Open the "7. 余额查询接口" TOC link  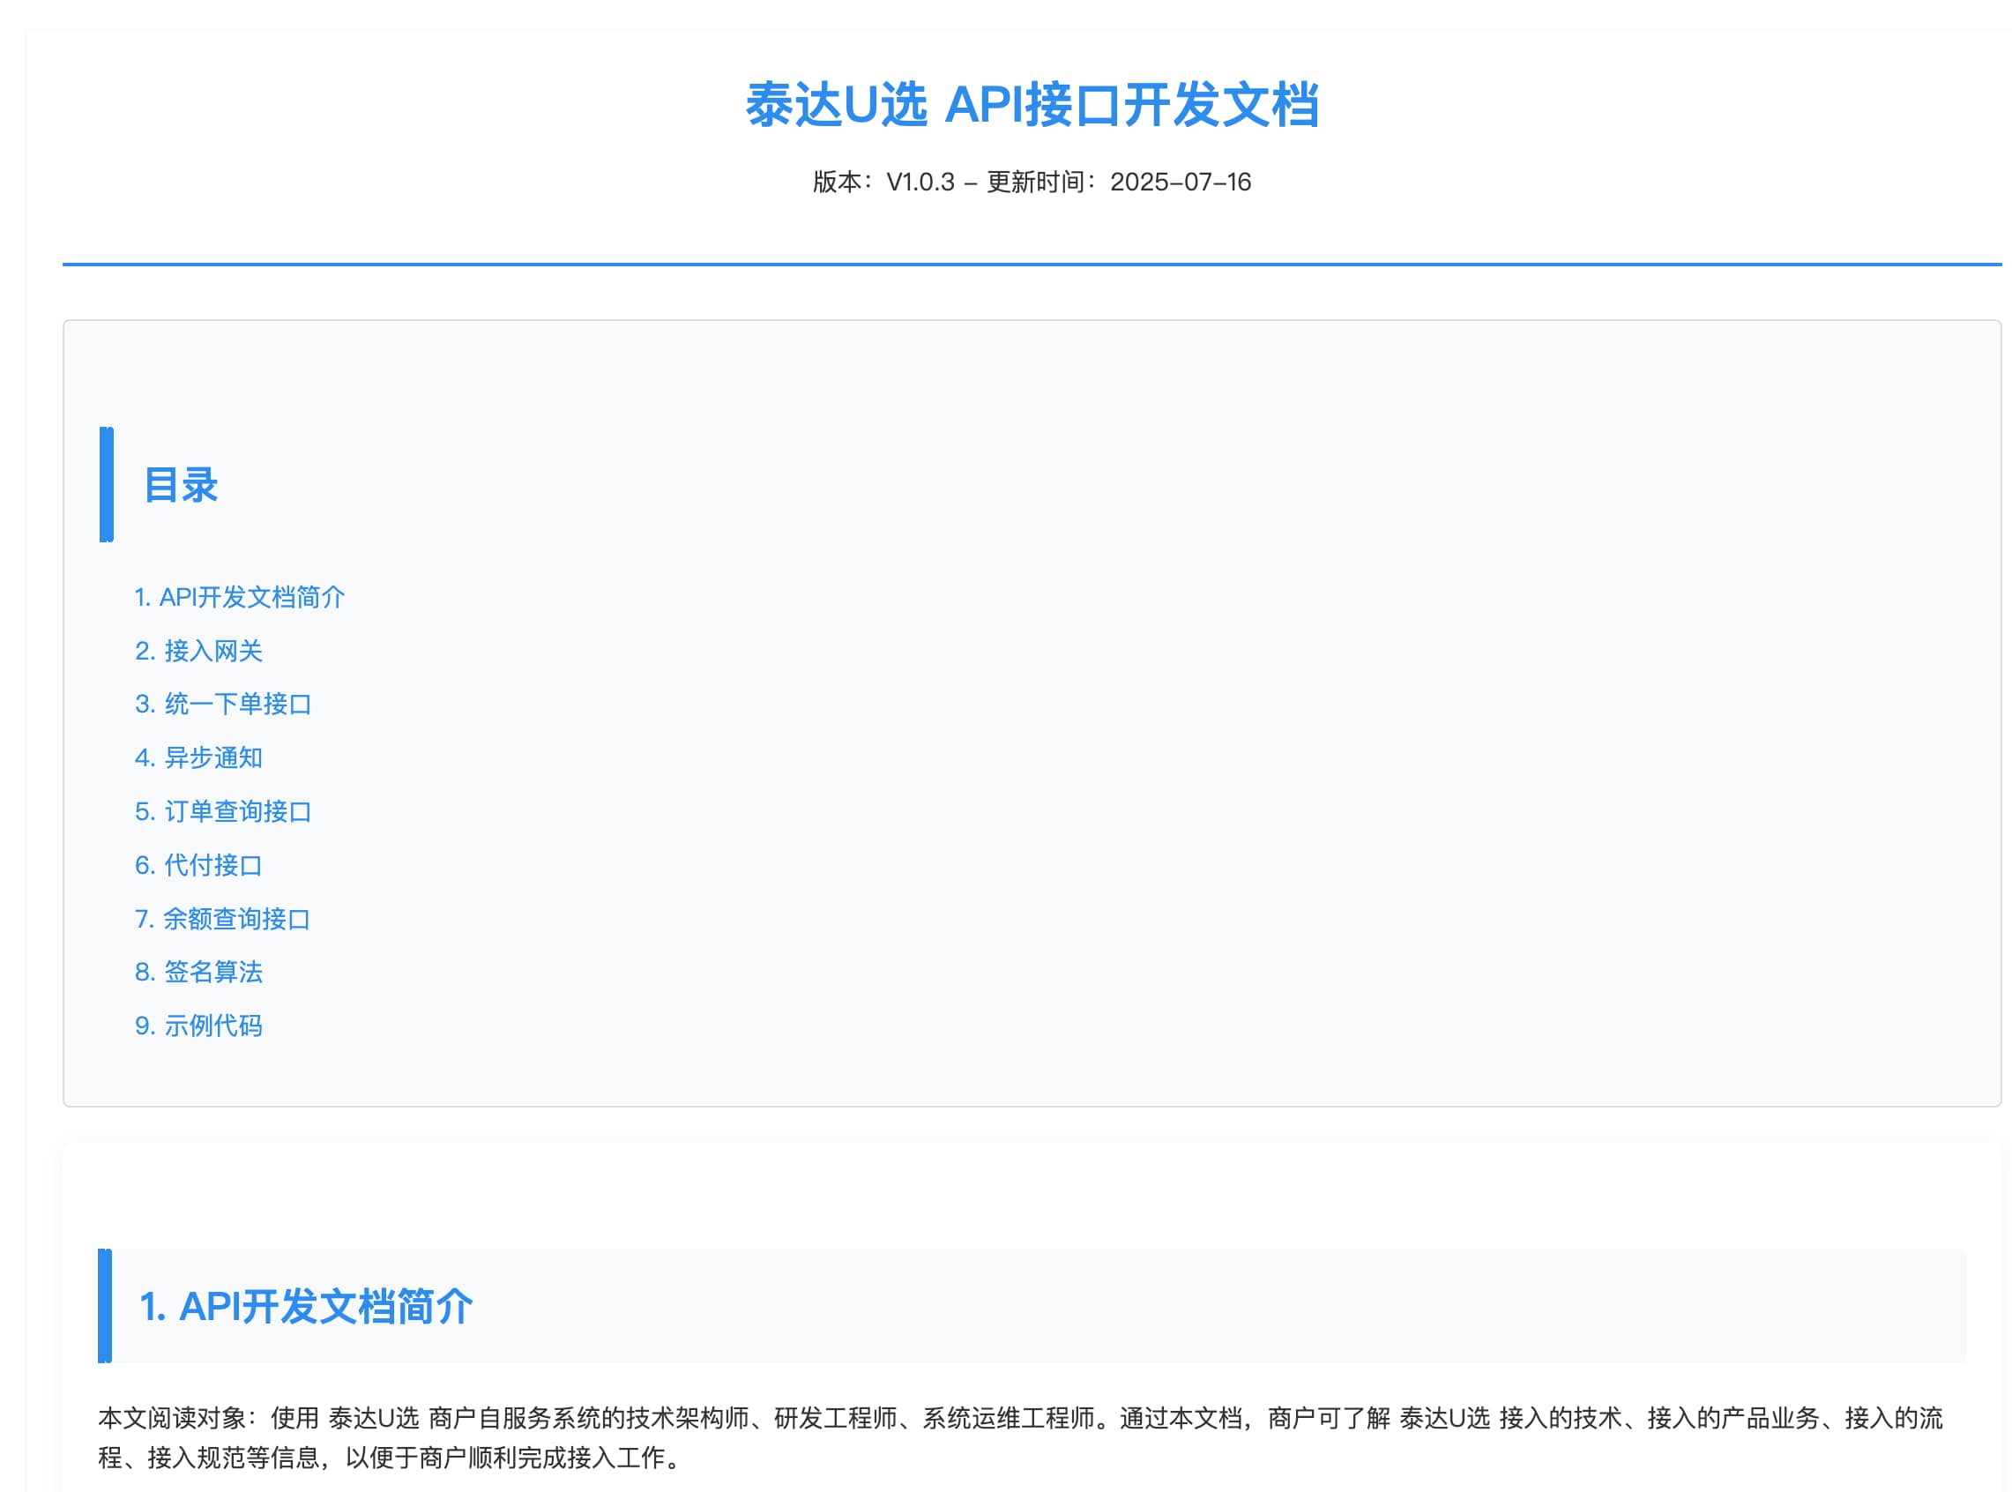[x=222, y=919]
